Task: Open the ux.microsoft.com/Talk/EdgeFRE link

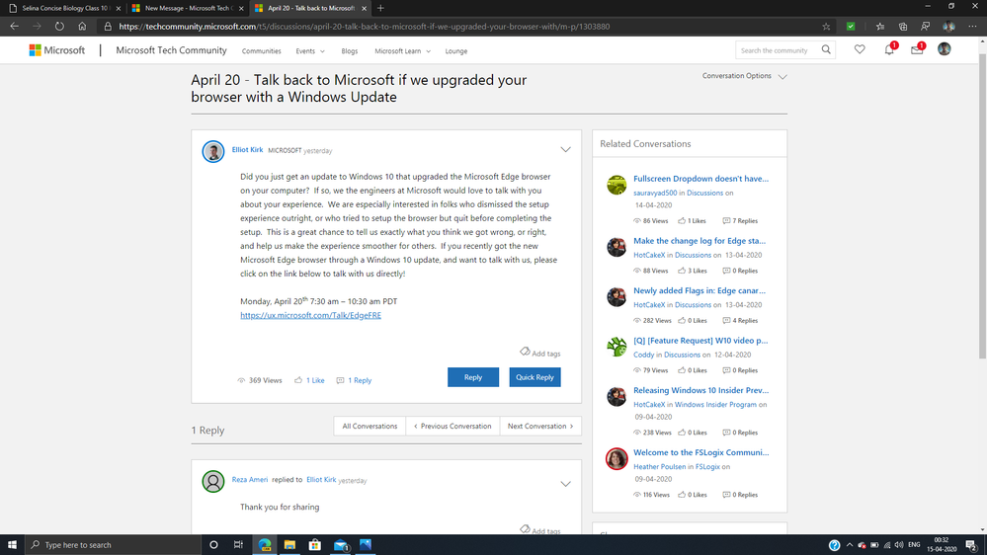Action: (x=311, y=315)
